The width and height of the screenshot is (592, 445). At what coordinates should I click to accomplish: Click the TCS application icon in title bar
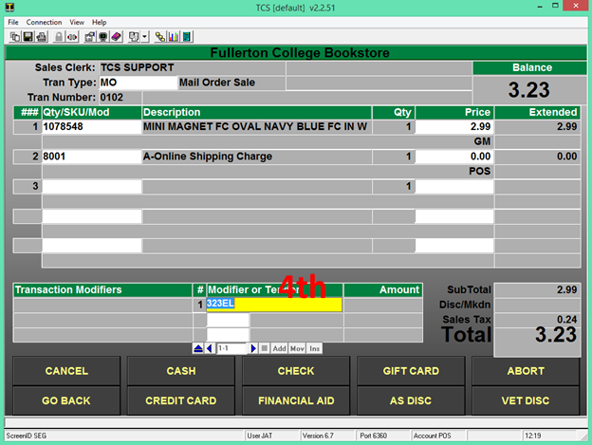[9, 8]
